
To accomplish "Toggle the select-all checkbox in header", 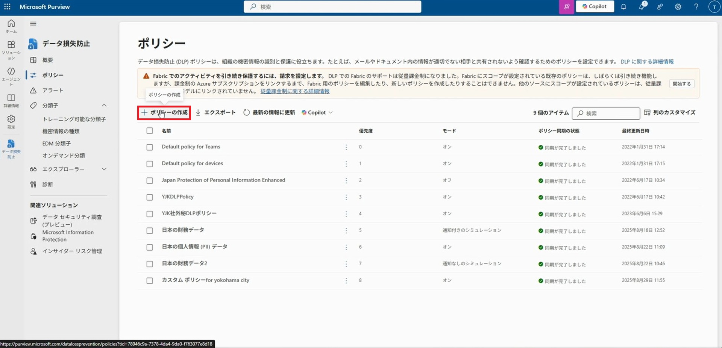I will tap(150, 131).
